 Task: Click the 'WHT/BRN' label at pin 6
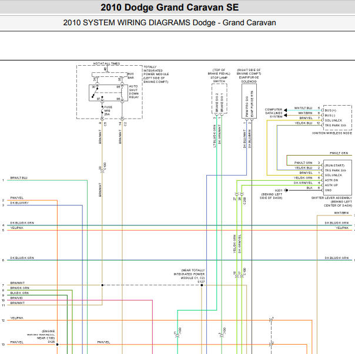pyautogui.click(x=305, y=113)
